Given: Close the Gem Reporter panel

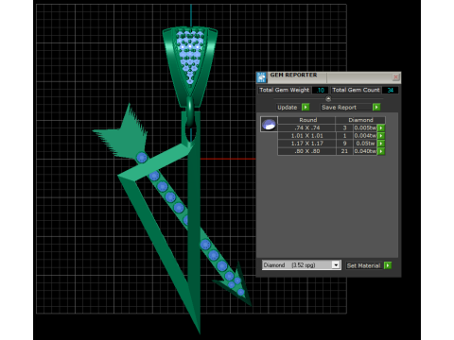Looking at the screenshot, I should 396,76.
